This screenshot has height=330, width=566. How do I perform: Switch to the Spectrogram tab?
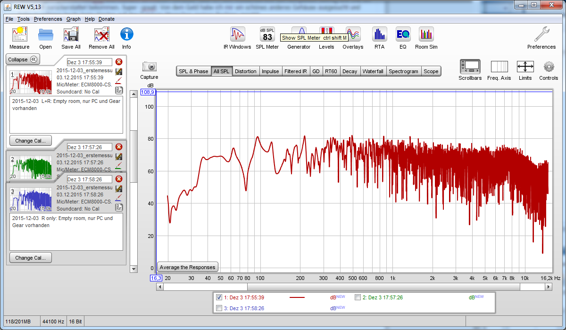(x=404, y=71)
